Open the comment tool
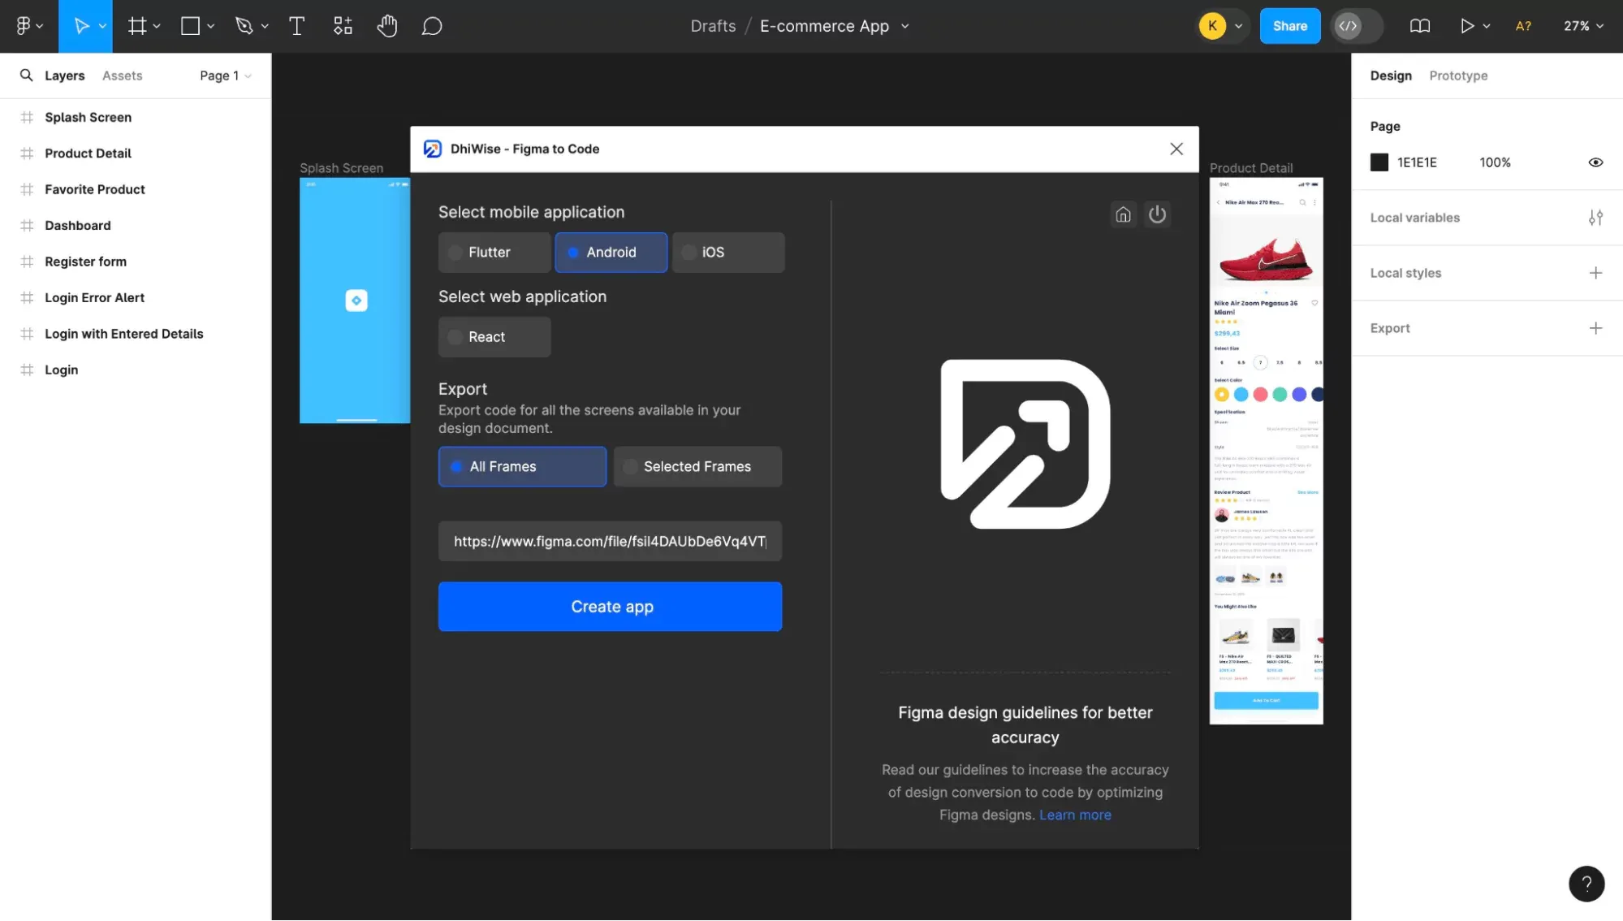Viewport: 1623px width, 921px height. click(431, 25)
